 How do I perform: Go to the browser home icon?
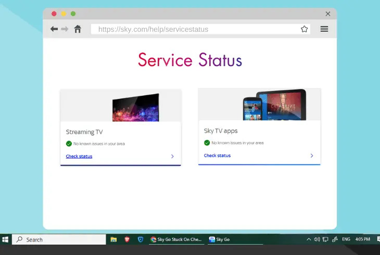tap(78, 29)
